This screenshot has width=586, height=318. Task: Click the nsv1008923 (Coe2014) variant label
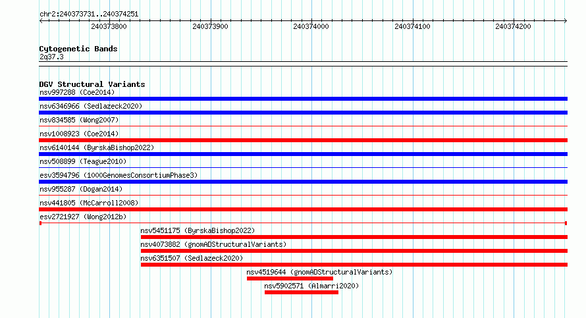(x=79, y=134)
